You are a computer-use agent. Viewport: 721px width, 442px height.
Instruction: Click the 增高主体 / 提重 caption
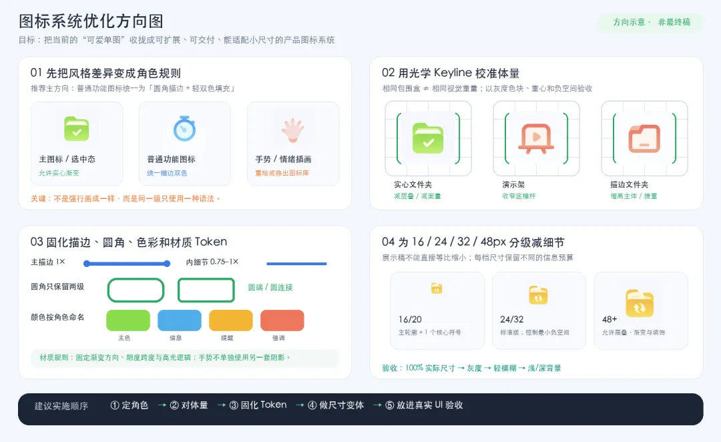(634, 196)
